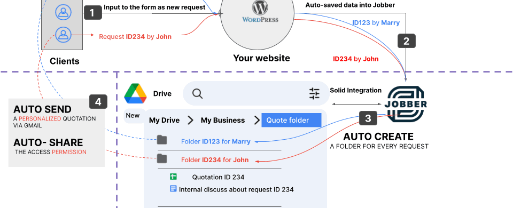Click the blue 'ID123 by Marry' label
The height and width of the screenshot is (208, 513).
[x=376, y=23]
